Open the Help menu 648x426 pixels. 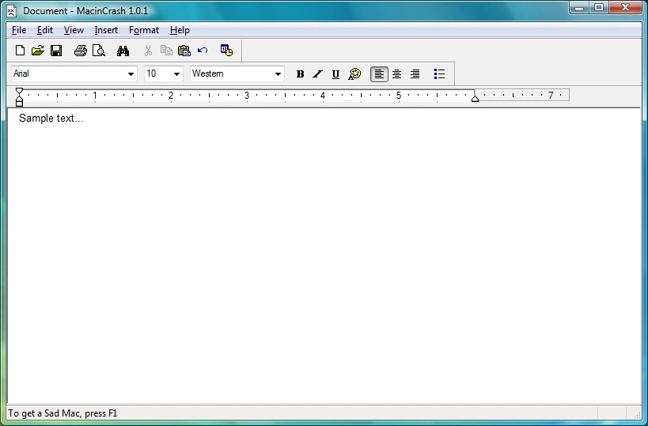coord(180,30)
